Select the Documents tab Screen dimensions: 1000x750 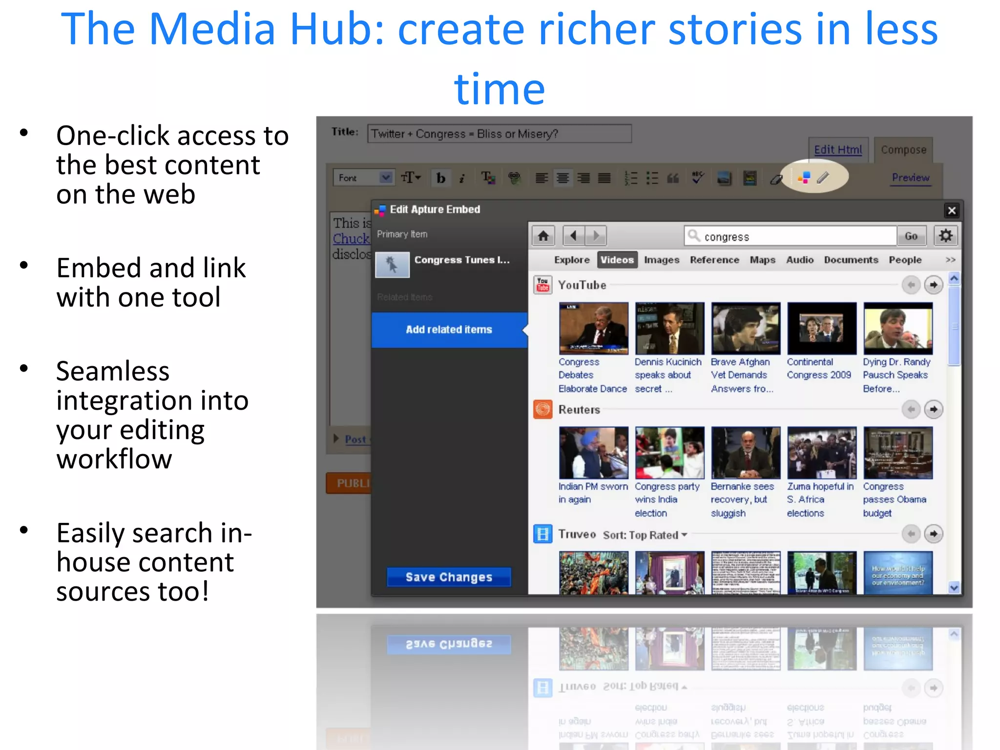(x=851, y=260)
